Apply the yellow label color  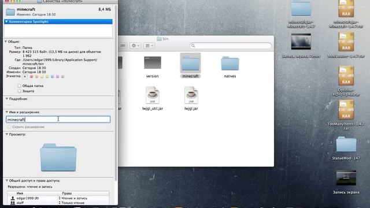42,77
